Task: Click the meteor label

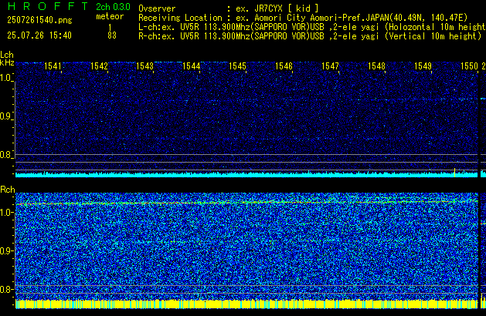Action: pos(110,16)
